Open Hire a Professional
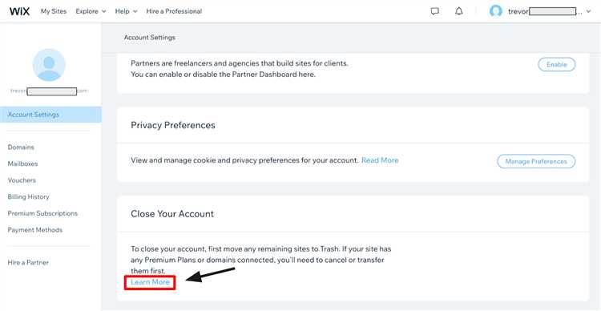The height and width of the screenshot is (311, 601). tap(174, 11)
